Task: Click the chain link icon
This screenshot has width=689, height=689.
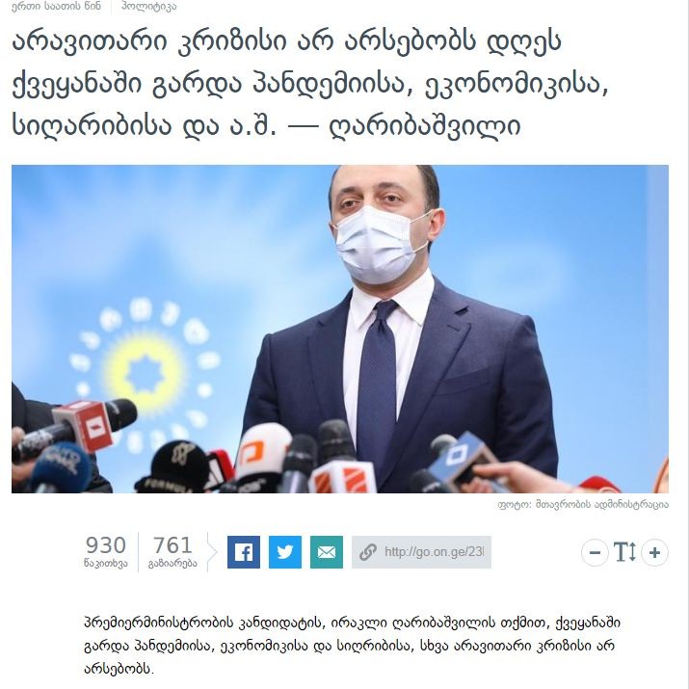Action: pyautogui.click(x=367, y=552)
